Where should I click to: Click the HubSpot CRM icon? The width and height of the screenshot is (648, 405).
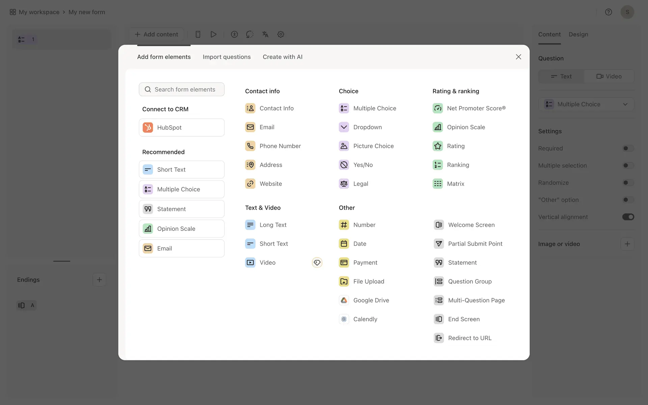point(148,128)
